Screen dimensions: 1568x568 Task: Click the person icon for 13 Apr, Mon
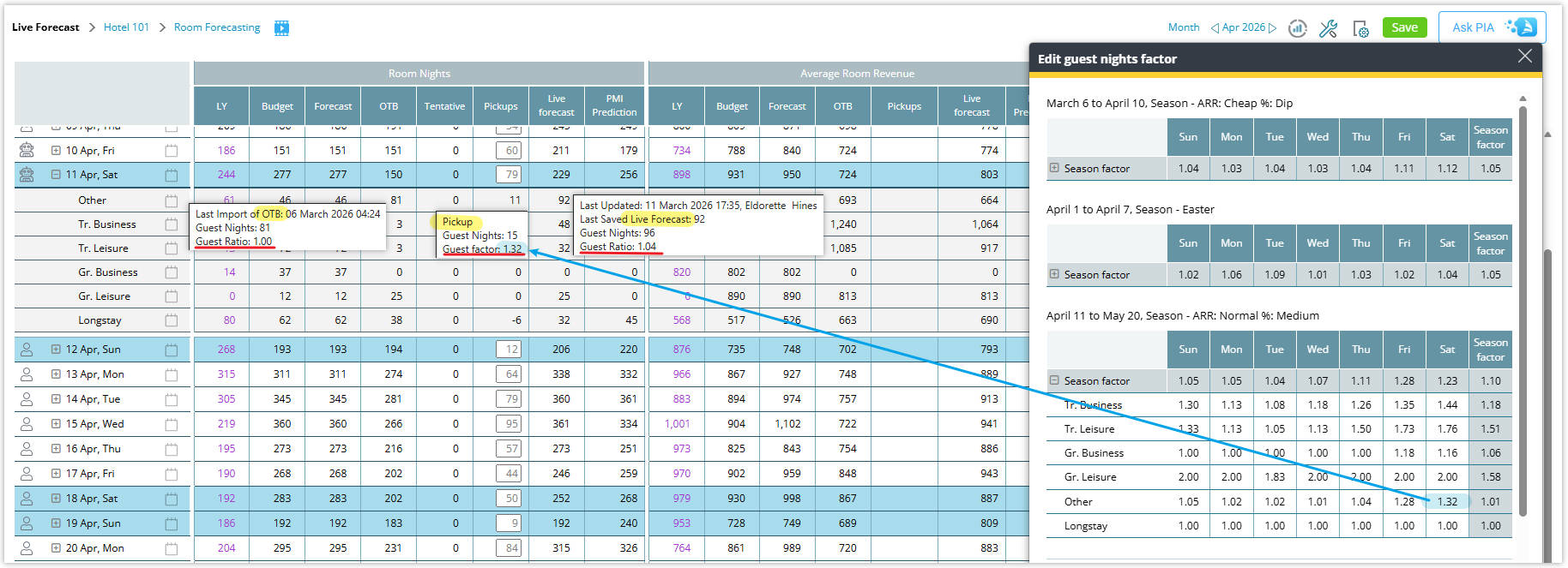coord(27,374)
